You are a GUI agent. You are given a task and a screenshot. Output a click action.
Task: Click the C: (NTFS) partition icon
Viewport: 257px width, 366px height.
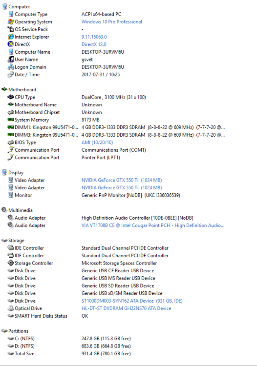pos(11,339)
